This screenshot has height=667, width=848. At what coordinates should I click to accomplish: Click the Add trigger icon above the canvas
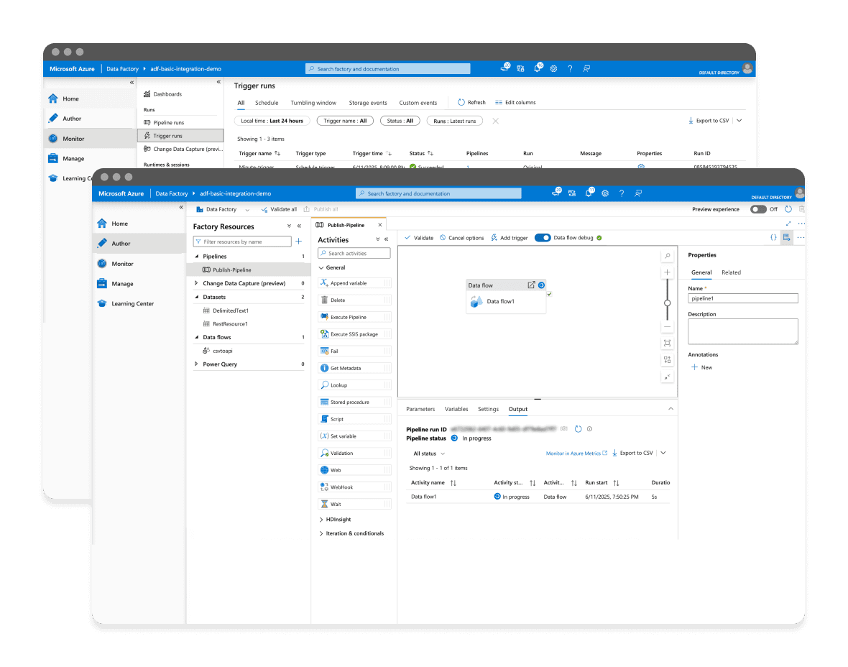coord(494,237)
